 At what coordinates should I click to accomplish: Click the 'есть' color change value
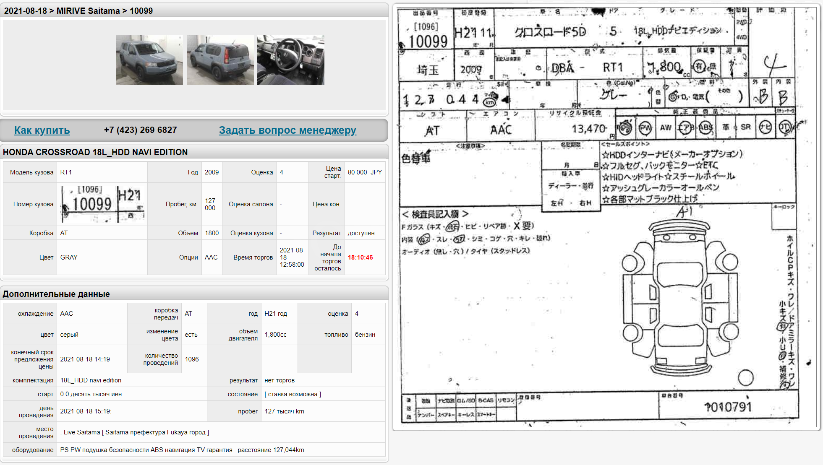(191, 335)
